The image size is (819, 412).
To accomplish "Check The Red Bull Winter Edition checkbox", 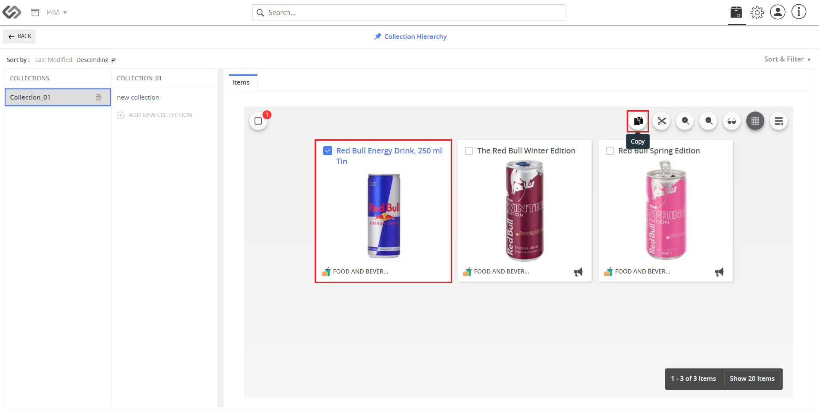I will tap(469, 151).
